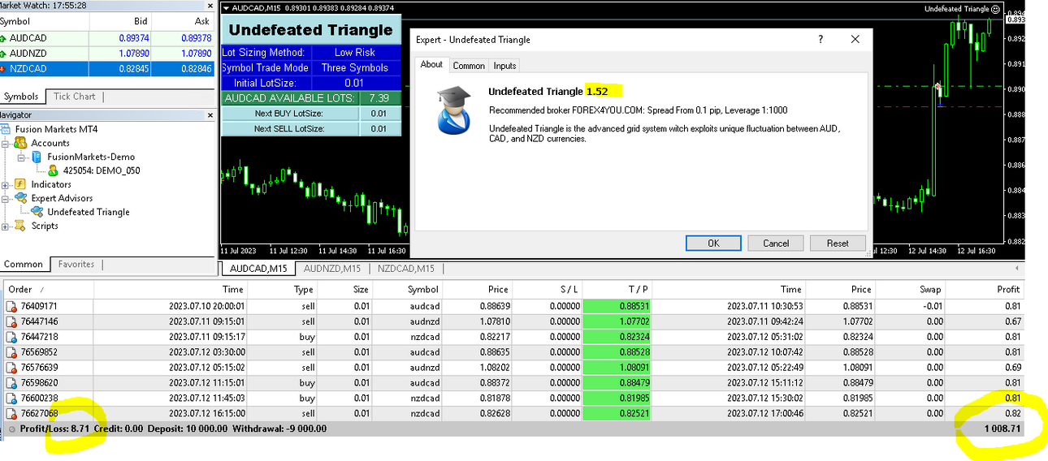Click the green up-arrow icon beside AUDNZD

(3, 54)
